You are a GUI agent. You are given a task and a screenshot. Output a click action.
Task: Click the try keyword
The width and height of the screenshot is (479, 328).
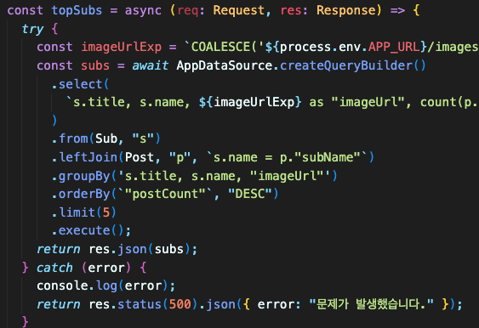coord(32,29)
